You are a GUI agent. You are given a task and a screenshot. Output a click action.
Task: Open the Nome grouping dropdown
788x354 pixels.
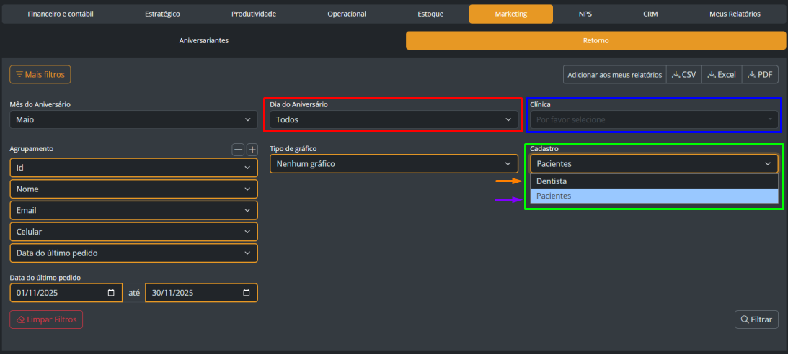point(133,189)
